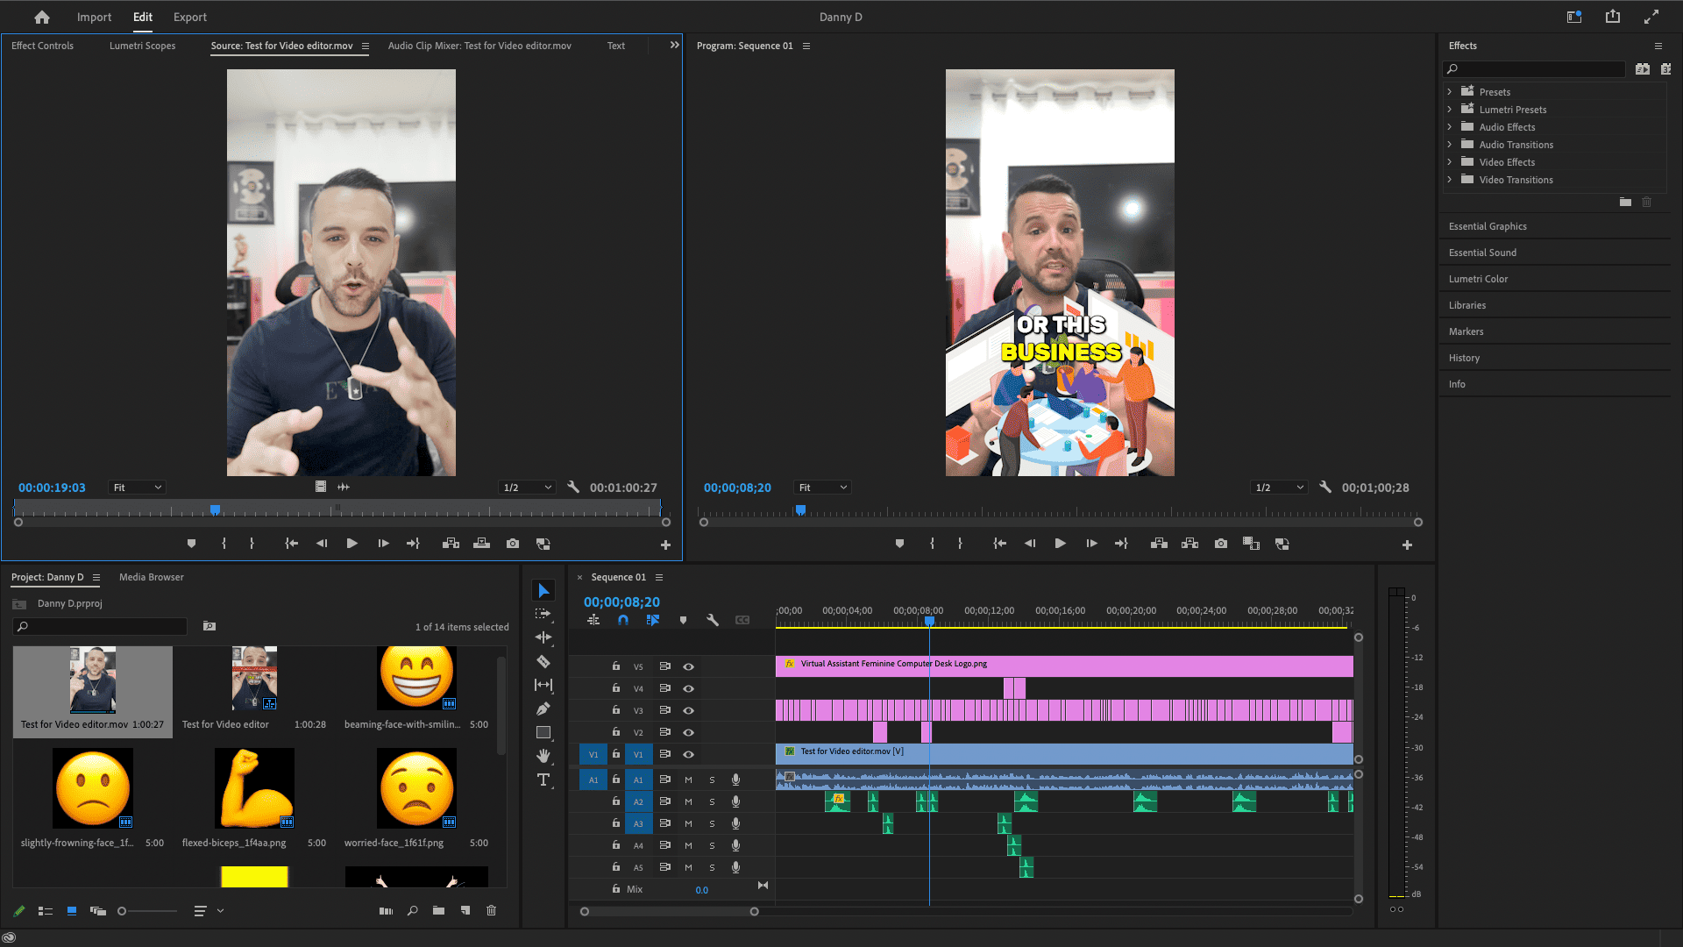Select the Razor tool
This screenshot has width=1683, height=947.
[x=543, y=661]
